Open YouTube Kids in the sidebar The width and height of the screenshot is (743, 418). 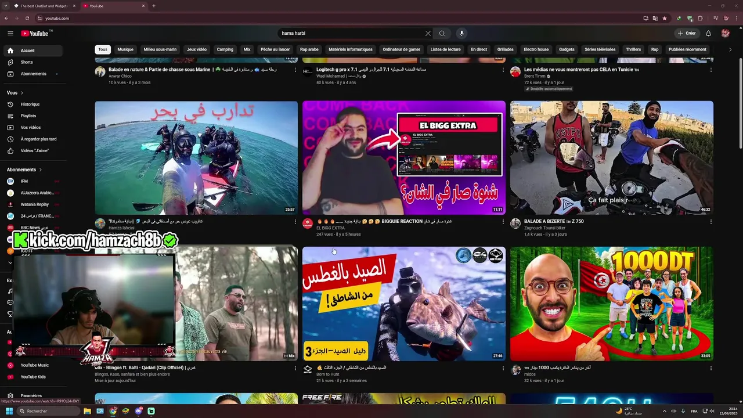(x=32, y=377)
